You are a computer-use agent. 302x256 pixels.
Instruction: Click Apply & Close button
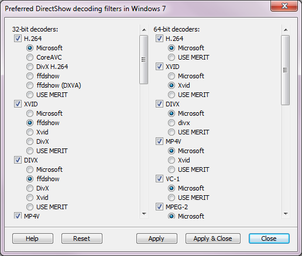pyautogui.click(x=213, y=238)
